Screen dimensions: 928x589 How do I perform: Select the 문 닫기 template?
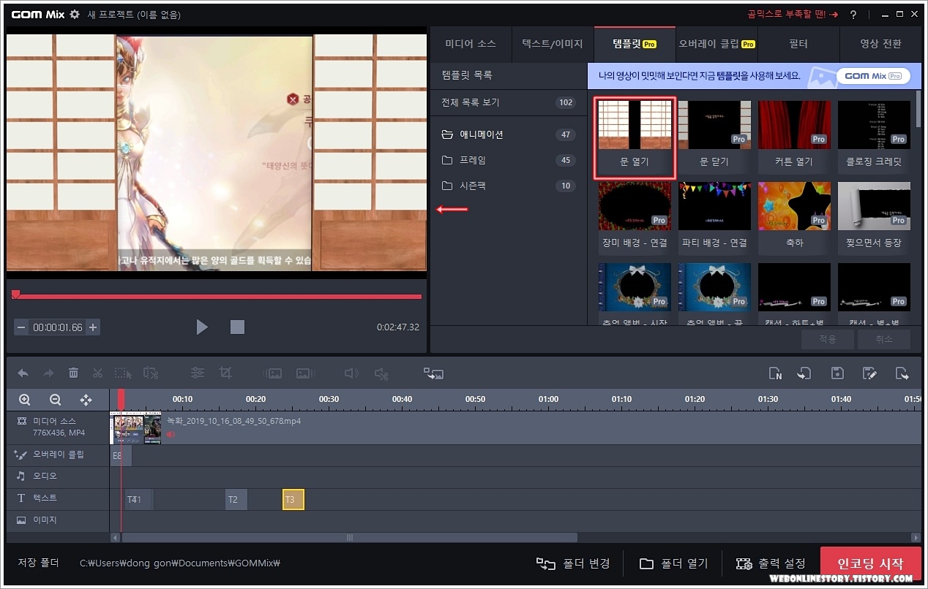(714, 137)
